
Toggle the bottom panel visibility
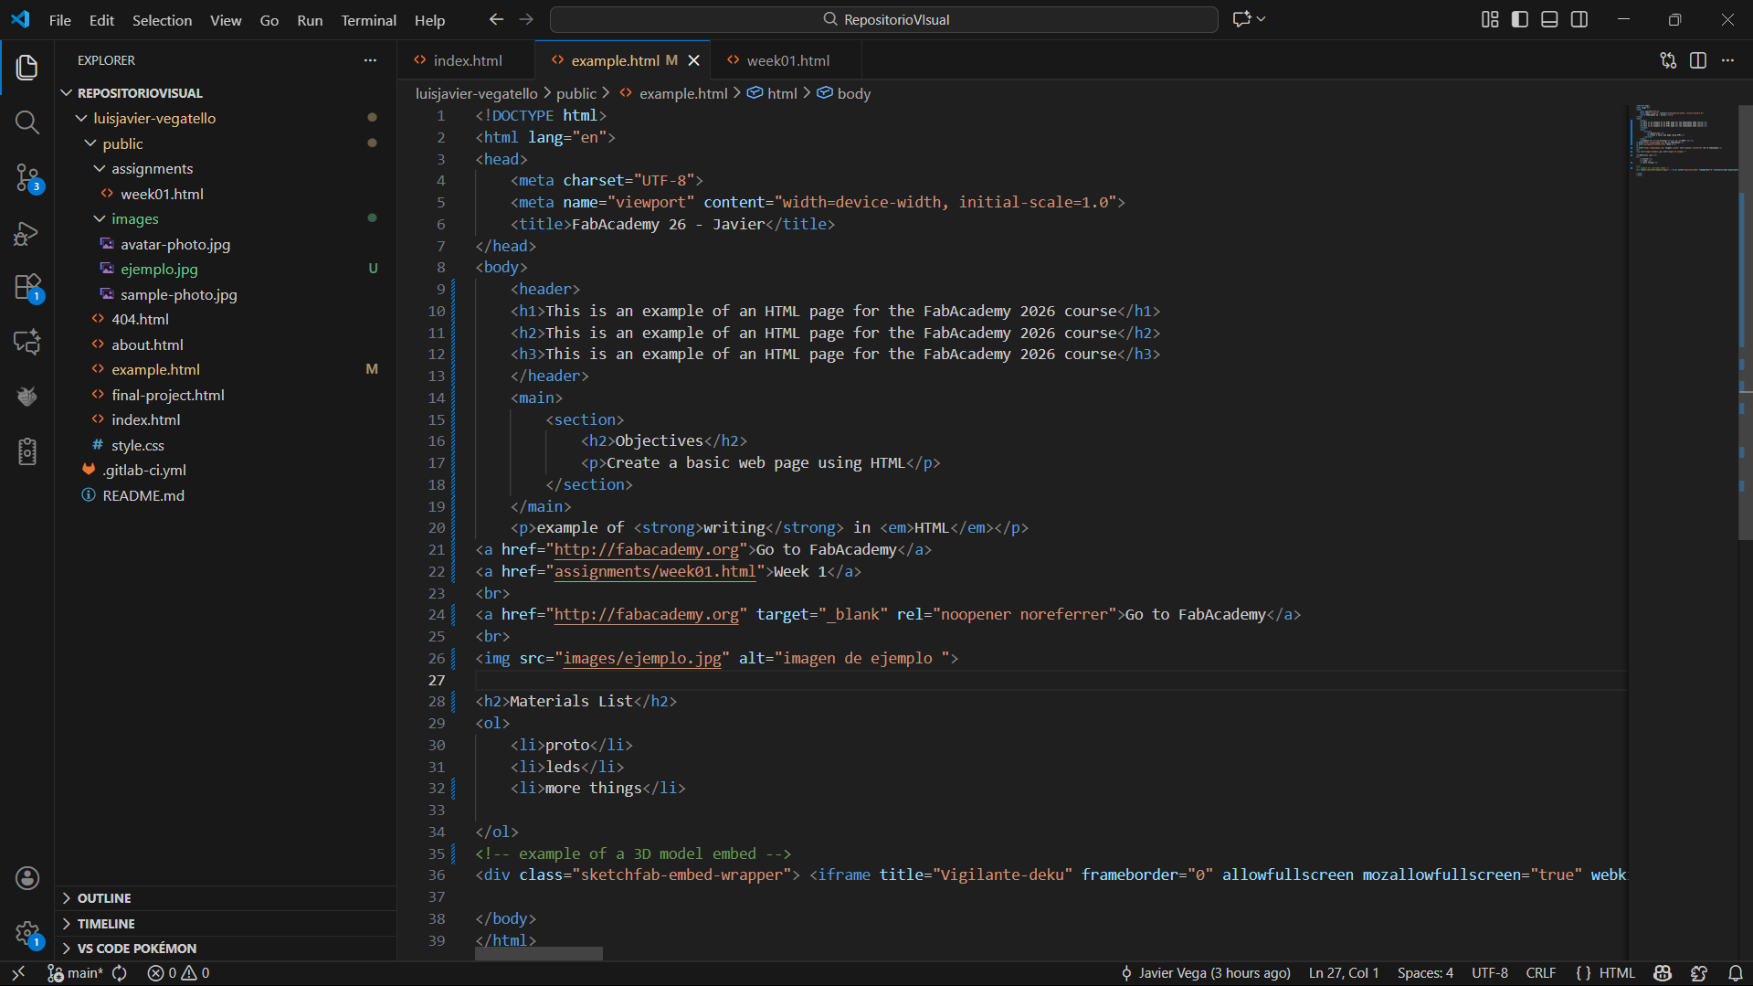pyautogui.click(x=1549, y=19)
